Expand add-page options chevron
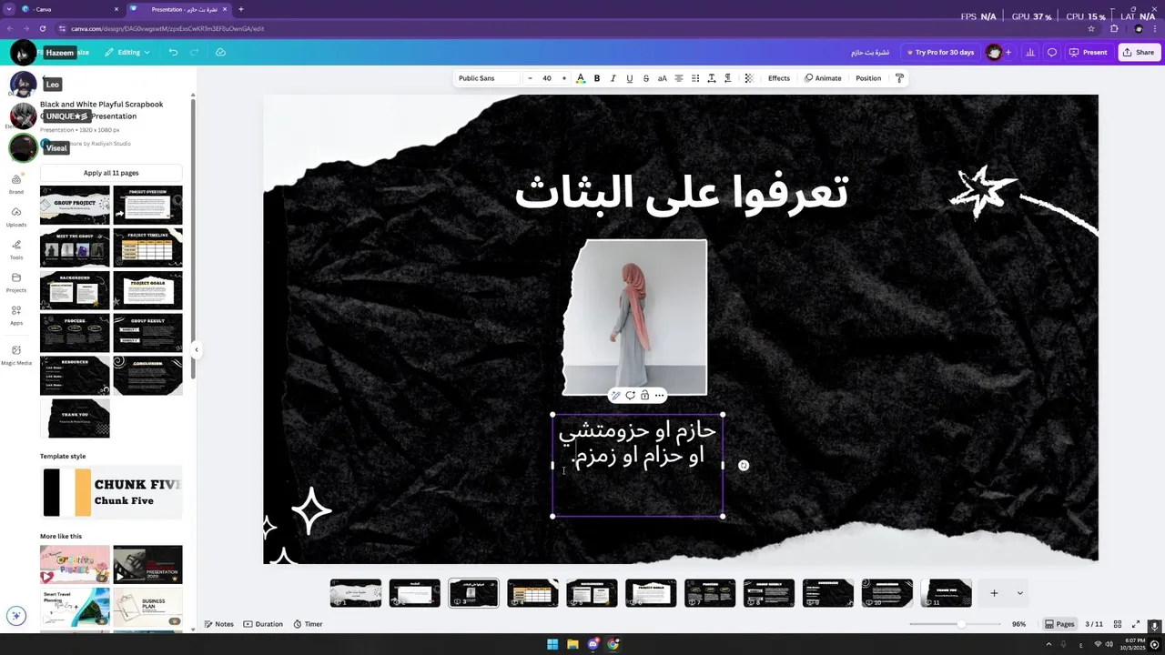 tap(1019, 593)
